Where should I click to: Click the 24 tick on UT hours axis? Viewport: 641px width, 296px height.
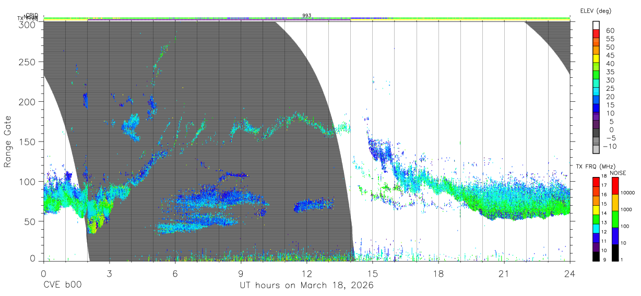570,274
